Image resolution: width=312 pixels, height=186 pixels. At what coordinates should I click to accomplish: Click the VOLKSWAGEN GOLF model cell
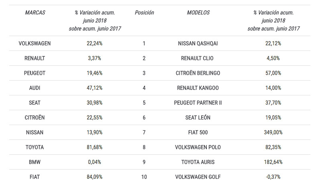[x=198, y=177]
